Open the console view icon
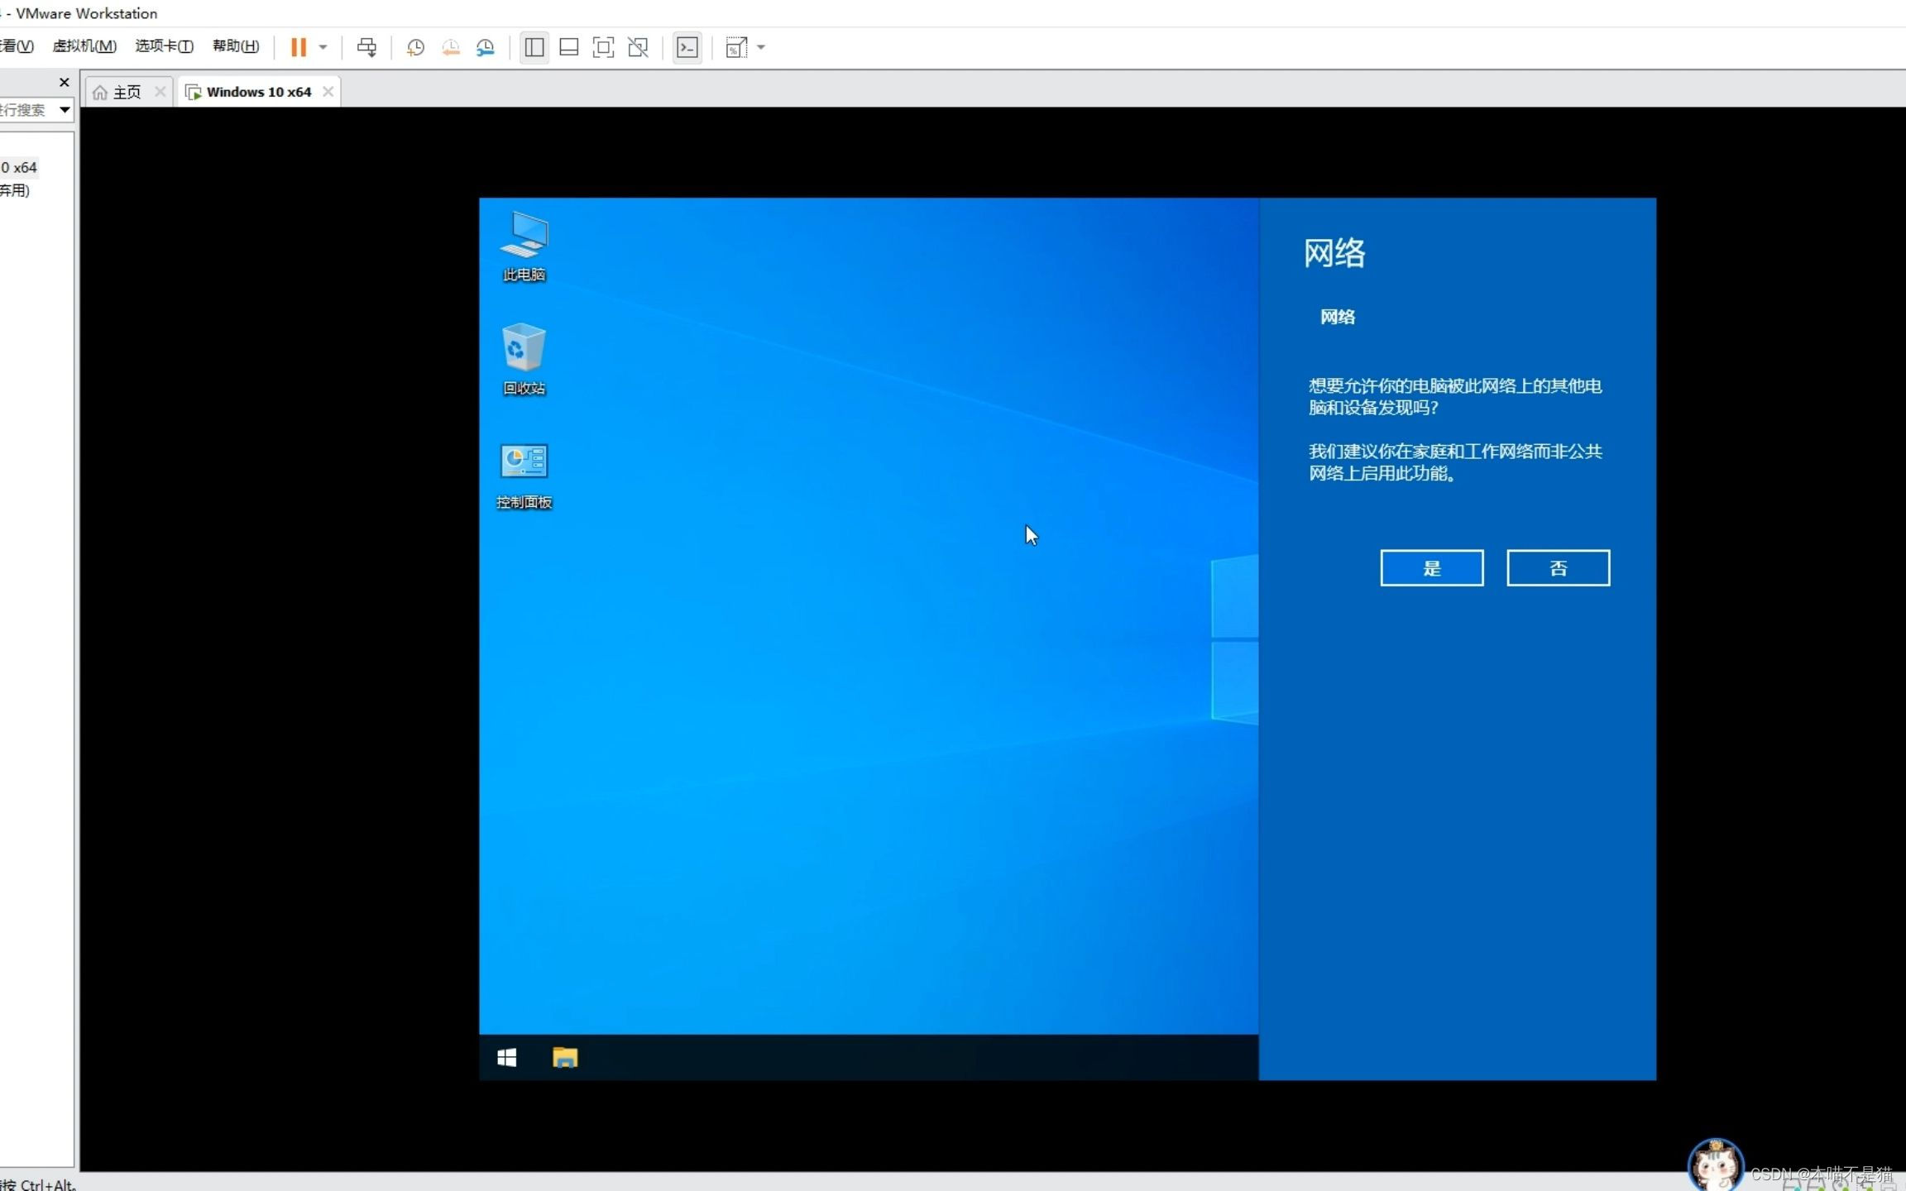The image size is (1906, 1191). pos(687,47)
